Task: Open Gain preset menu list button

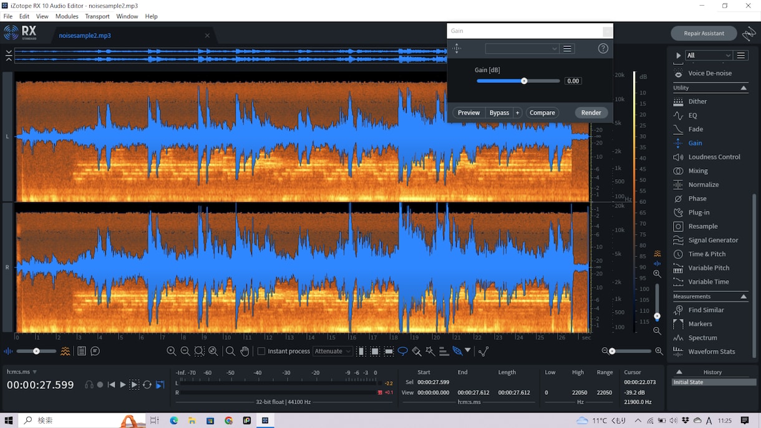Action: pyautogui.click(x=567, y=49)
